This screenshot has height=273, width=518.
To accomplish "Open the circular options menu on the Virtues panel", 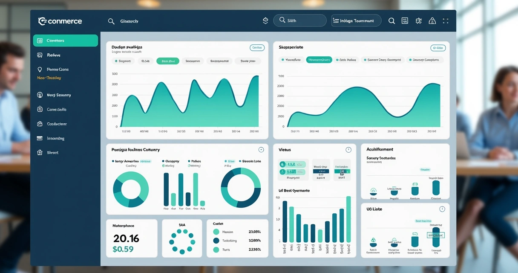I will tap(348, 149).
